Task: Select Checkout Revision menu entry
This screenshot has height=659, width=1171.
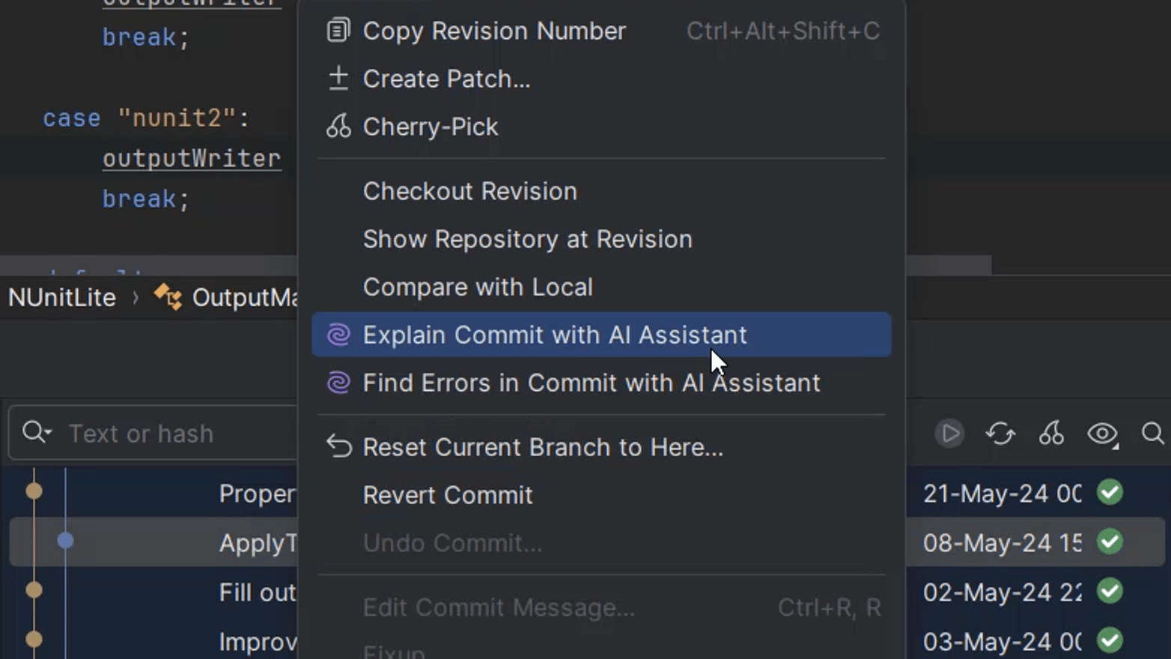Action: click(x=469, y=191)
